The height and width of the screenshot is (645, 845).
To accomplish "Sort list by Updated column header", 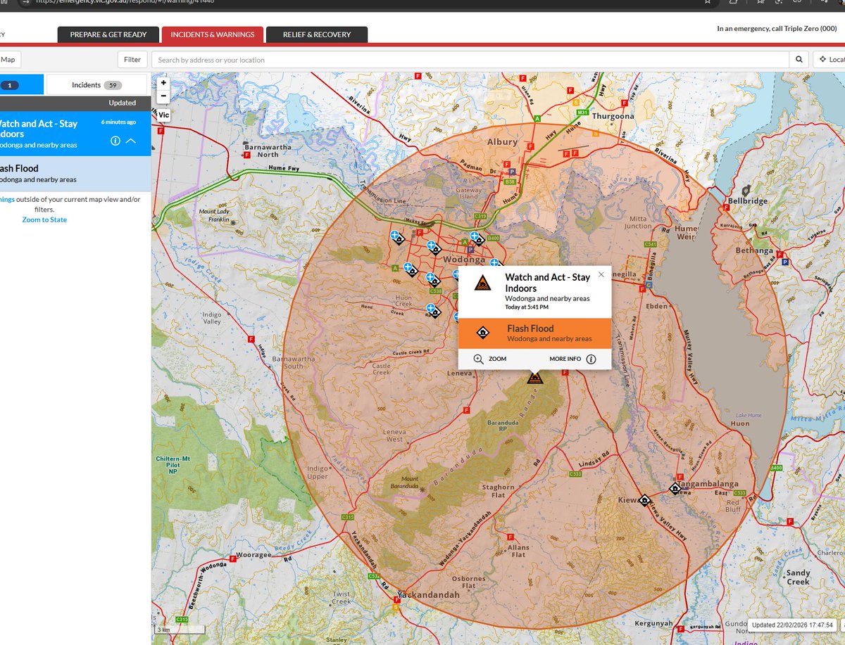I will tap(122, 103).
